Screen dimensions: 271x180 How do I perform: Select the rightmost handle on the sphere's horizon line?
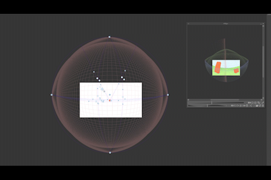click(x=168, y=95)
